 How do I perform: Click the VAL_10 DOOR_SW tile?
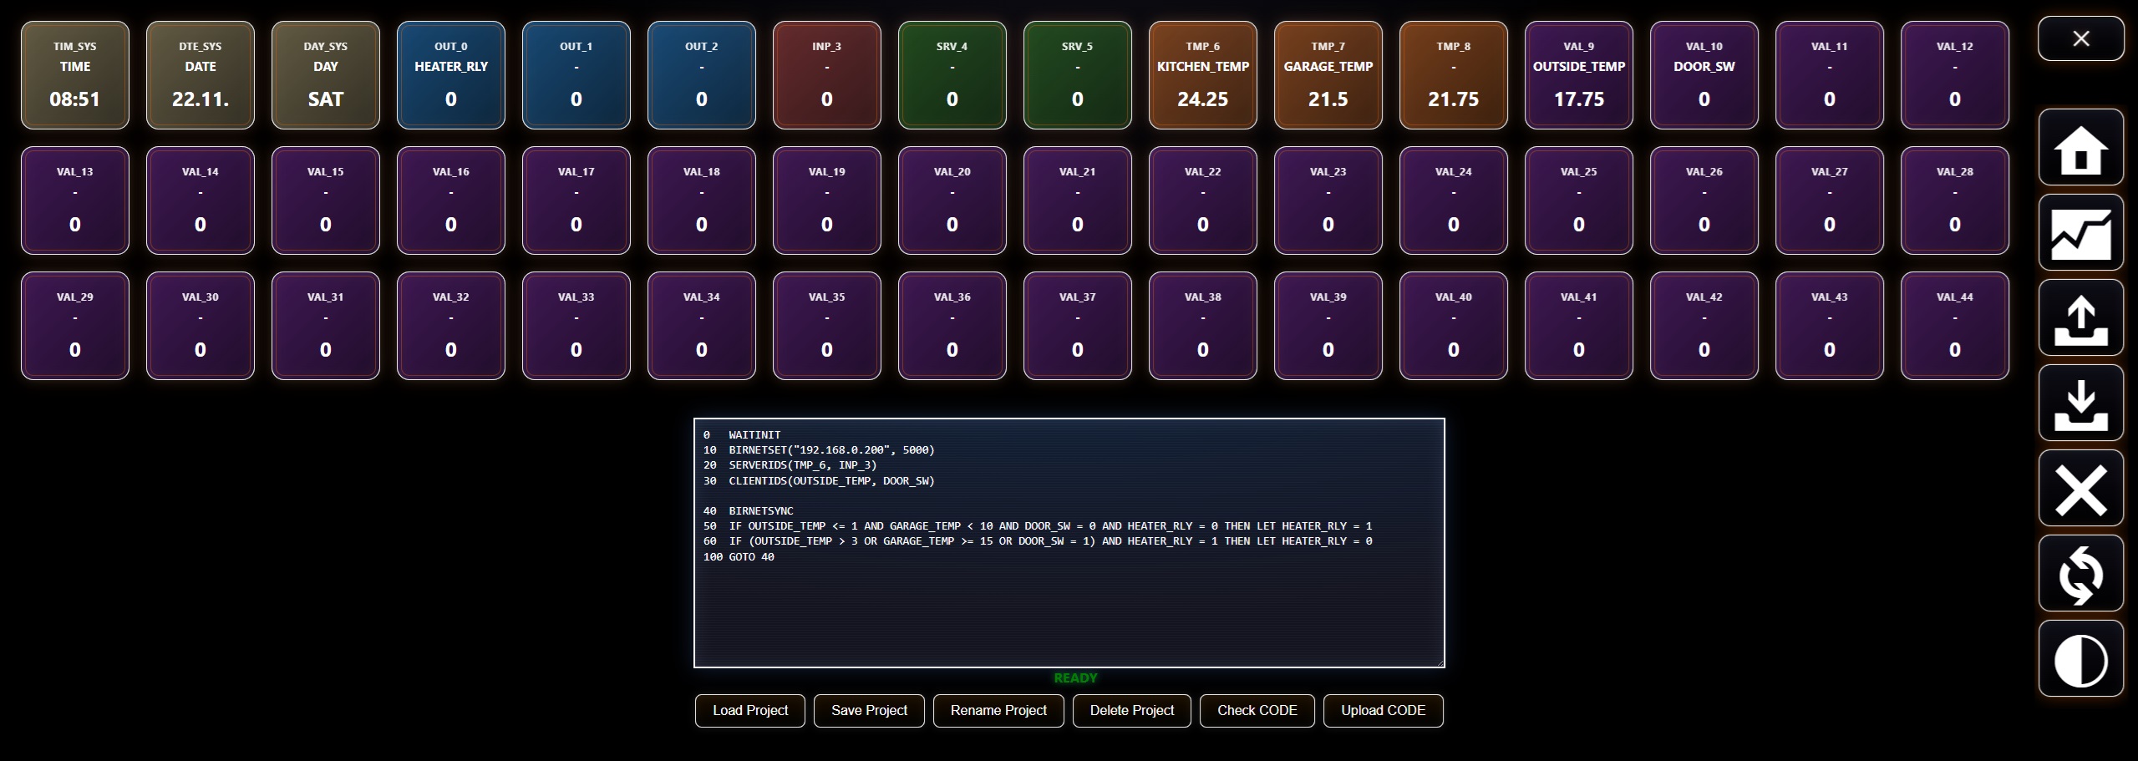1704,75
